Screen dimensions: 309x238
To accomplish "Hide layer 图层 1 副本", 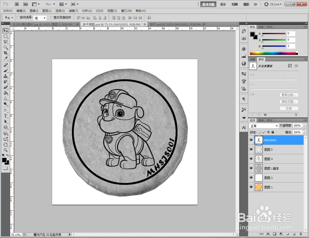I will [x=251, y=168].
